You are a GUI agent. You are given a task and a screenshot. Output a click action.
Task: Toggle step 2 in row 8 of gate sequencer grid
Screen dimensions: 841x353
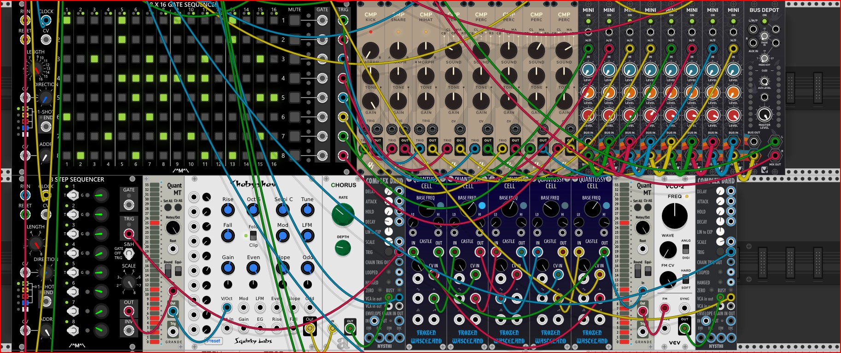click(x=81, y=156)
